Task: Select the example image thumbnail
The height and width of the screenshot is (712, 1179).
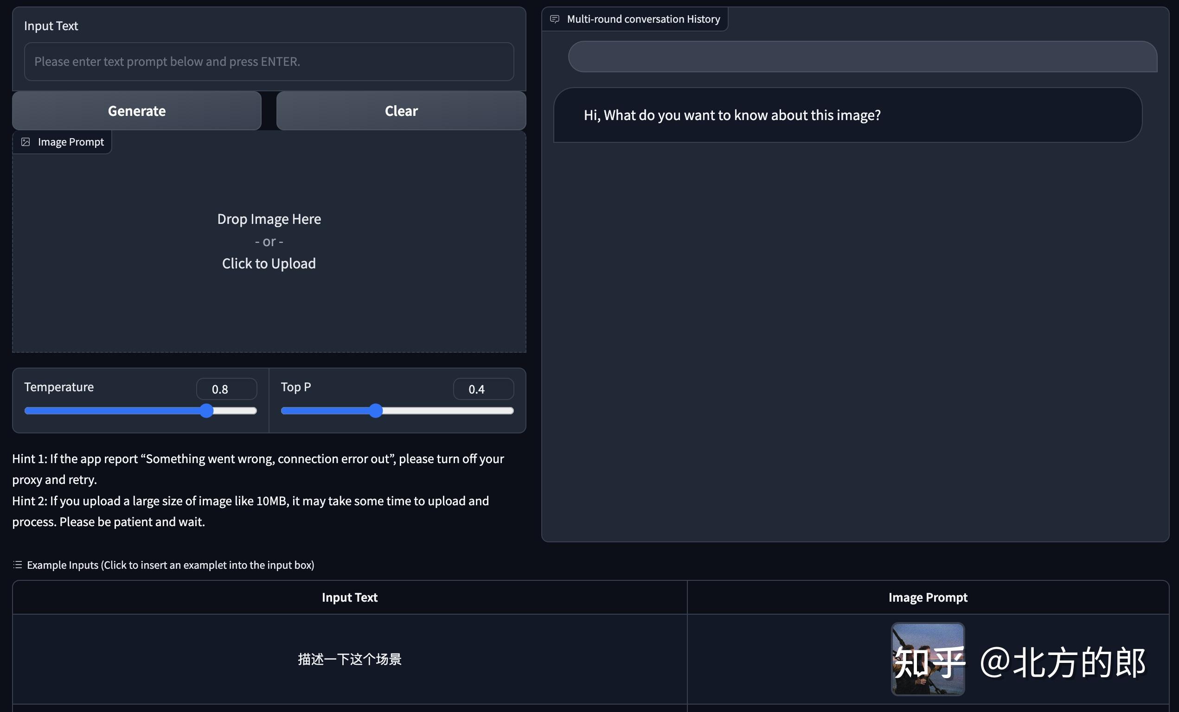Action: click(927, 658)
